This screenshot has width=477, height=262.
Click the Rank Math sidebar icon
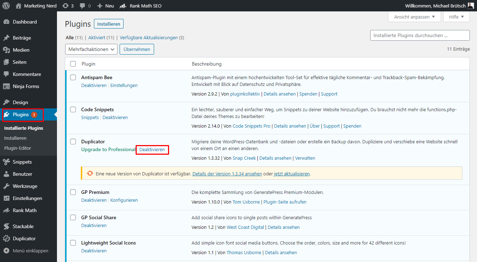[6, 210]
